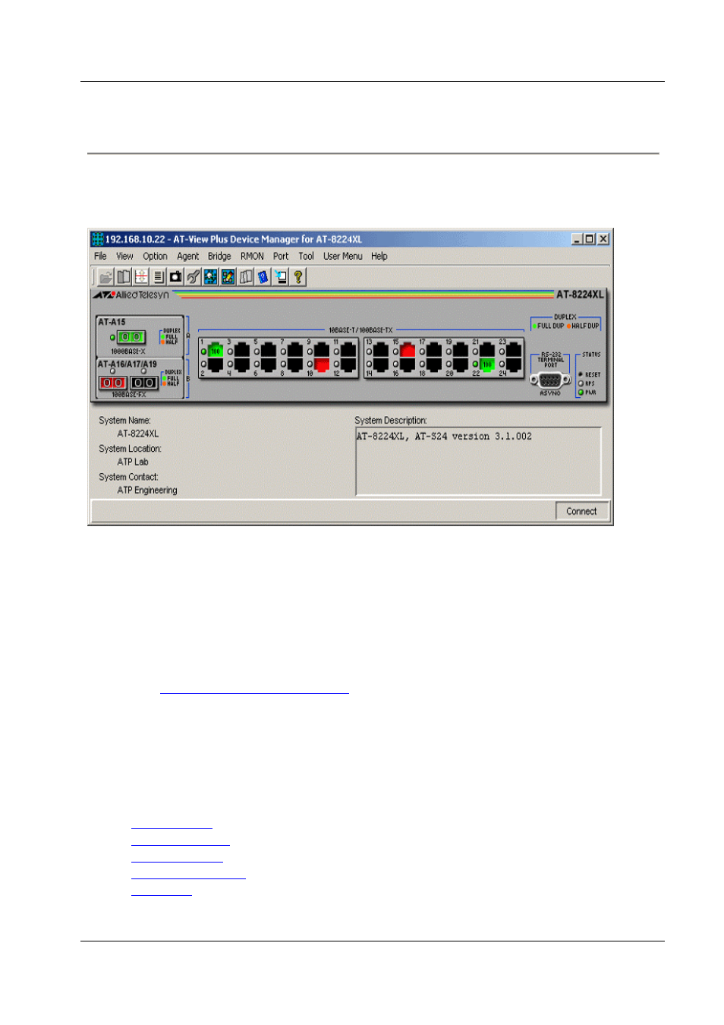Click the AT-A15 module label
Image resolution: width=724 pixels, height=1025 pixels.
tap(112, 322)
